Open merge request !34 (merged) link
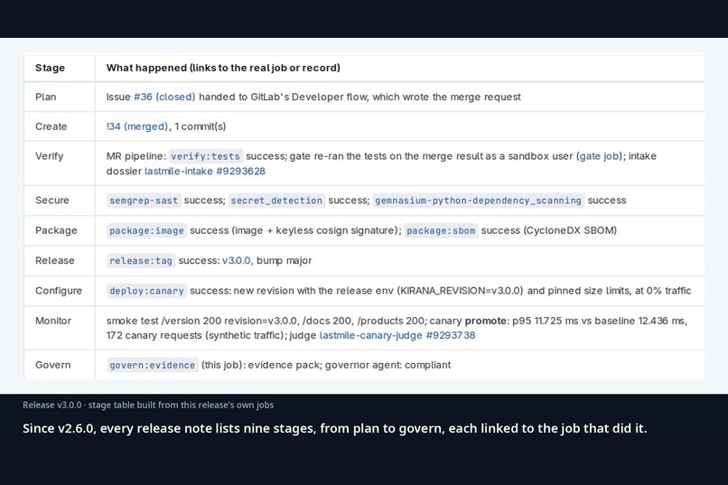Viewport: 728px width, 485px height. point(137,126)
